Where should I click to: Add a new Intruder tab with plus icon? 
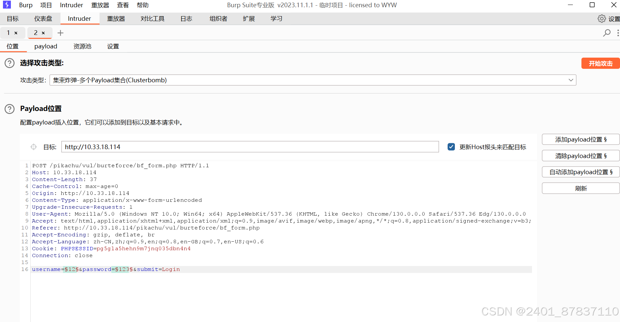tap(60, 33)
